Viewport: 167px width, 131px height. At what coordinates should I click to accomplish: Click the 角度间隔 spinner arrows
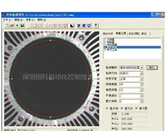[x=141, y=90]
